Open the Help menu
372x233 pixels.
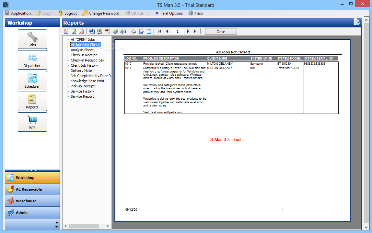[196, 13]
